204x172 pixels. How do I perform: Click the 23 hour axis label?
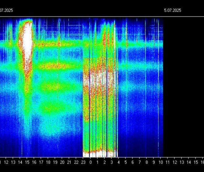pos(83,162)
